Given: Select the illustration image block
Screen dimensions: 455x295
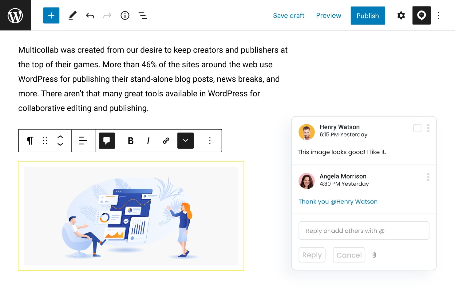Looking at the screenshot, I should (131, 216).
